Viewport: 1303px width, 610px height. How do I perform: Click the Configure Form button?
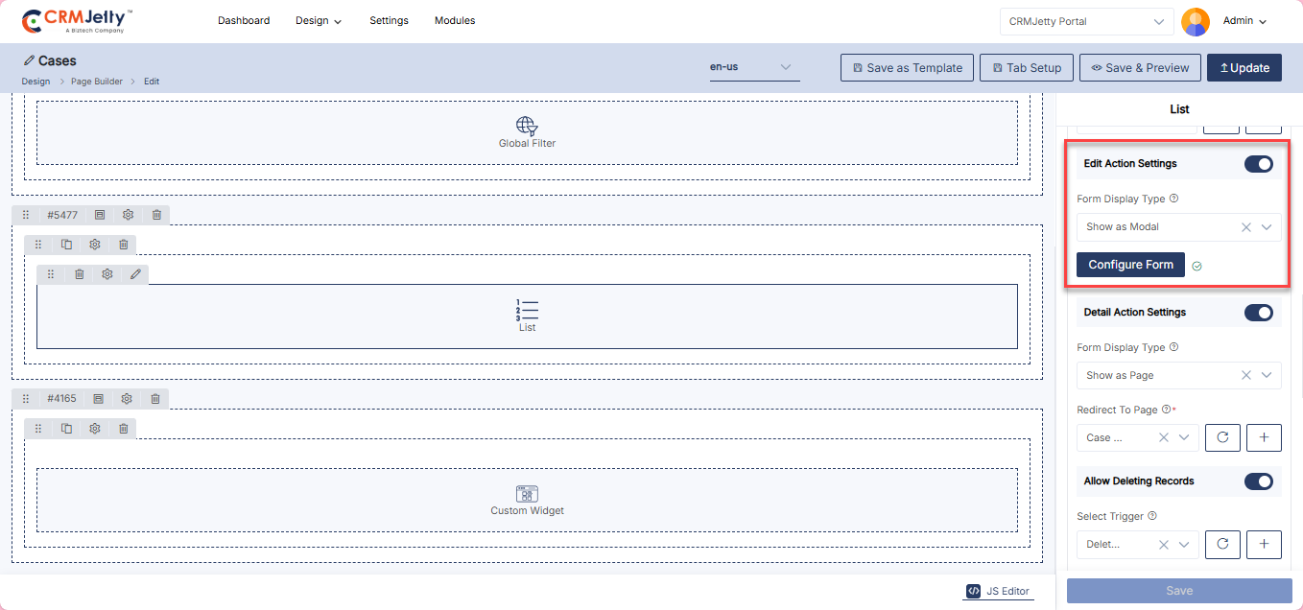(x=1130, y=265)
